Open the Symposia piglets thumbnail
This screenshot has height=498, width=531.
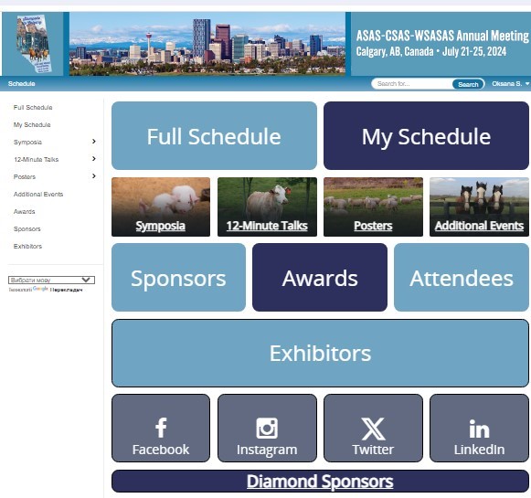click(x=161, y=207)
